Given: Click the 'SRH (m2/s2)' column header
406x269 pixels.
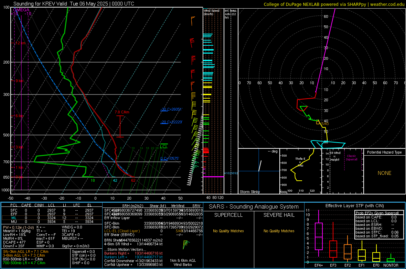Looking at the screenshot, I should (132, 206).
